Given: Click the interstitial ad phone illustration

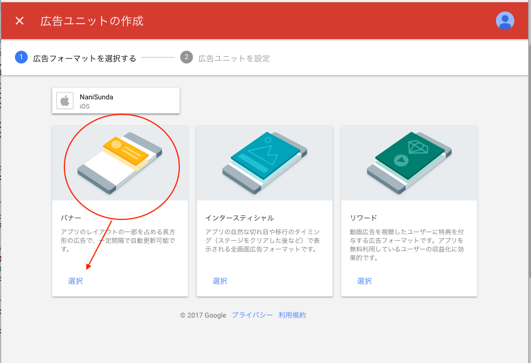Looking at the screenshot, I should 264,163.
